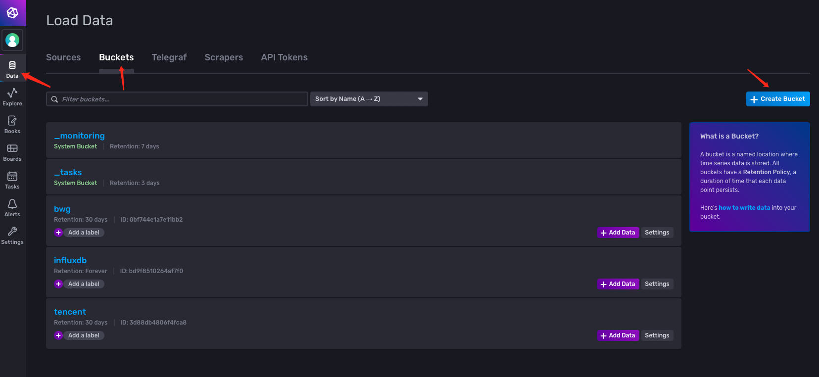Screen dimensions: 819x377
Task: Click Retention: 7 days text
Action: pyautogui.click(x=135, y=146)
